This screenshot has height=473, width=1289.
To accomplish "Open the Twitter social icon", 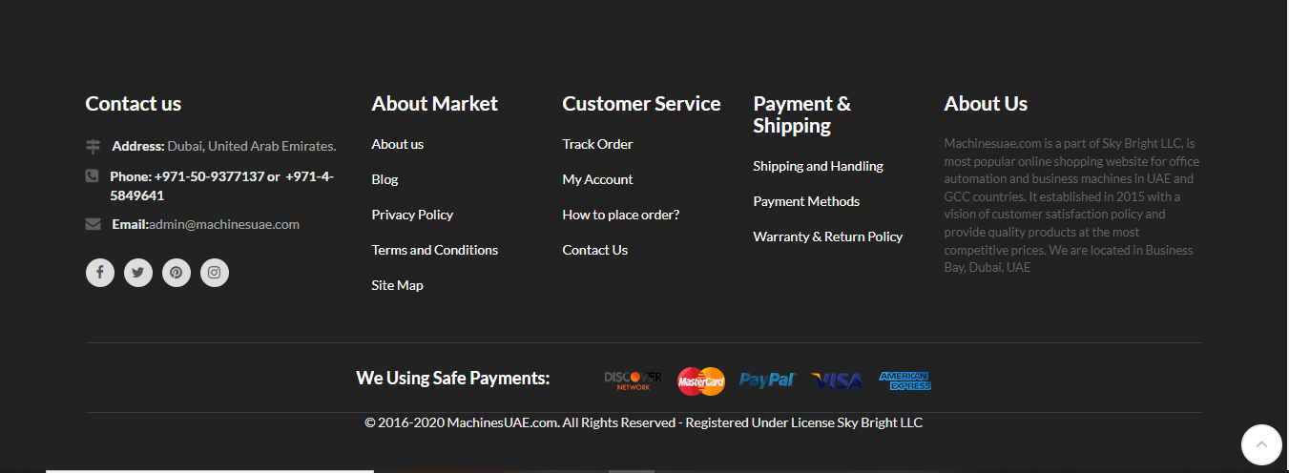I will [138, 273].
